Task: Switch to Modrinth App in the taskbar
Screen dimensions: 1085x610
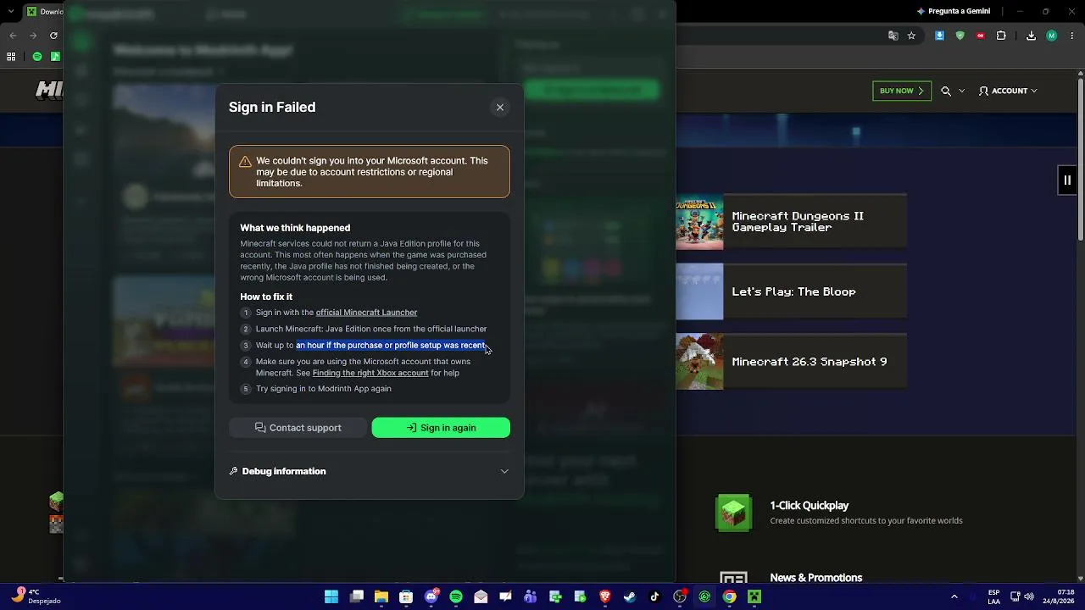Action: (x=704, y=596)
